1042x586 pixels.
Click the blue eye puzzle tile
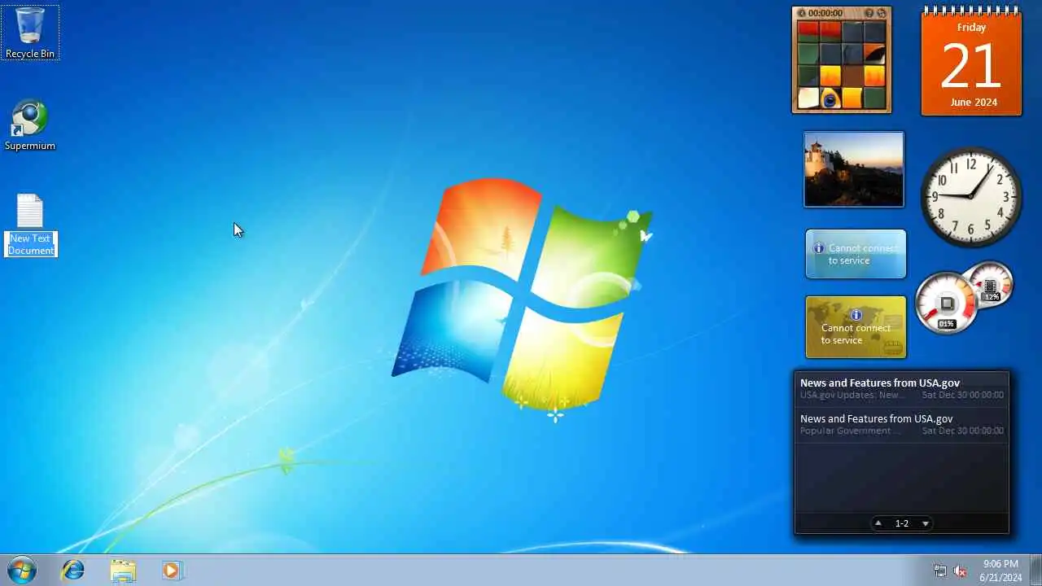pos(830,98)
